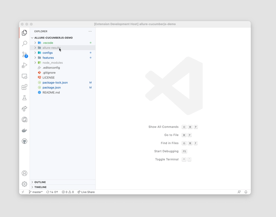
Task: Open the package.json file
Action: point(51,87)
